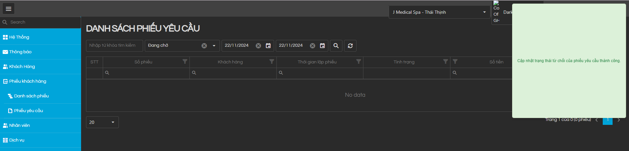Open the page size 20 dropdown
Viewport: 629px width, 151px height.
[x=102, y=122]
